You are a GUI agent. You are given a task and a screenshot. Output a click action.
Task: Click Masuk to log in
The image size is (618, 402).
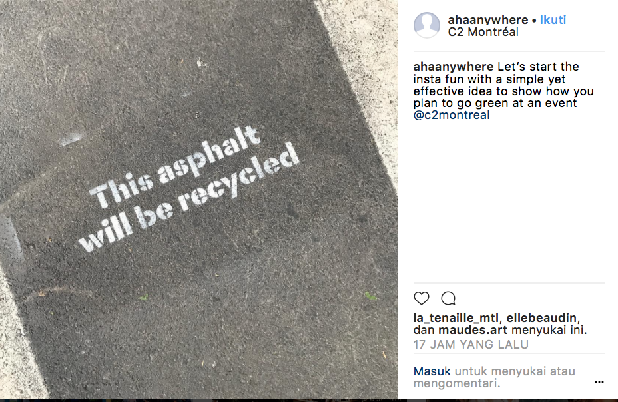click(x=432, y=371)
